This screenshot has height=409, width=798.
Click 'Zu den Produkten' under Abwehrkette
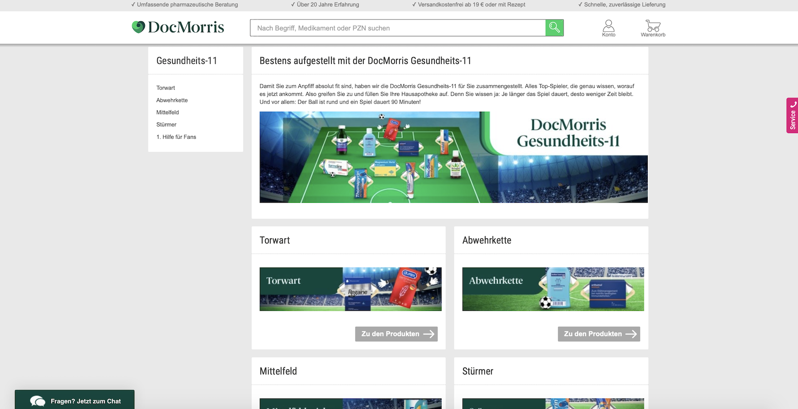coord(598,334)
